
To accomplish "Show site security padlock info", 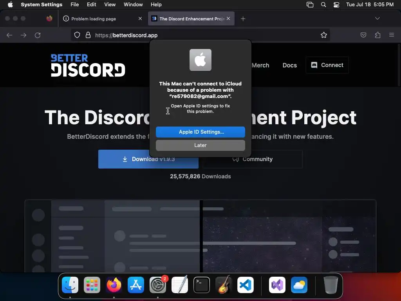I will [x=88, y=35].
